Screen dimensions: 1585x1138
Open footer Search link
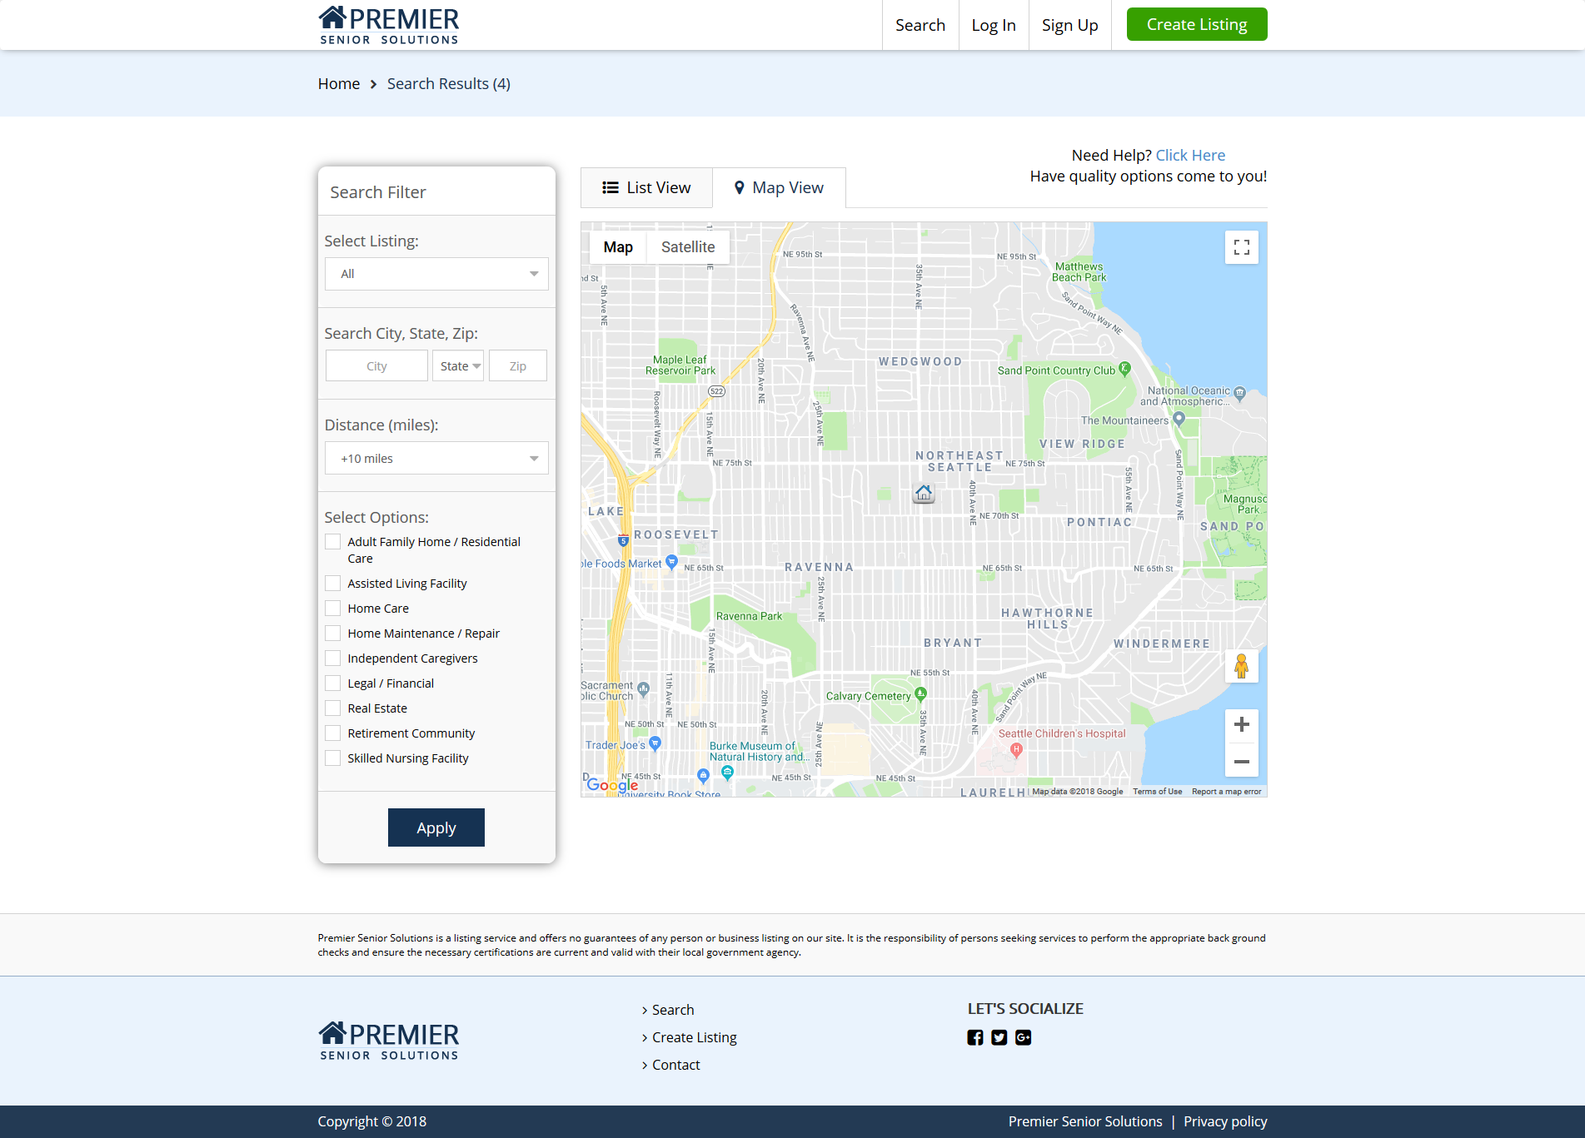tap(672, 1010)
